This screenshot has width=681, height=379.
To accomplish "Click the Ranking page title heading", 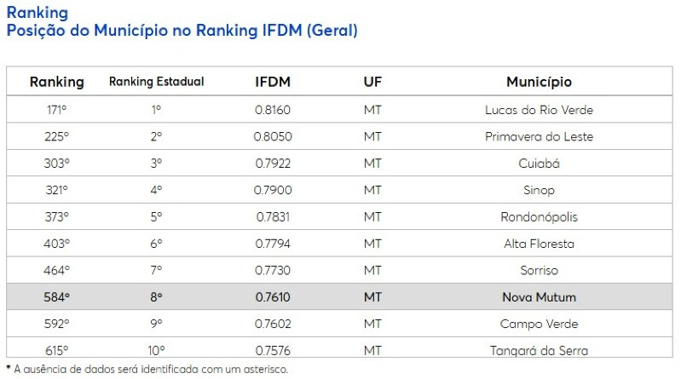I will tap(38, 13).
